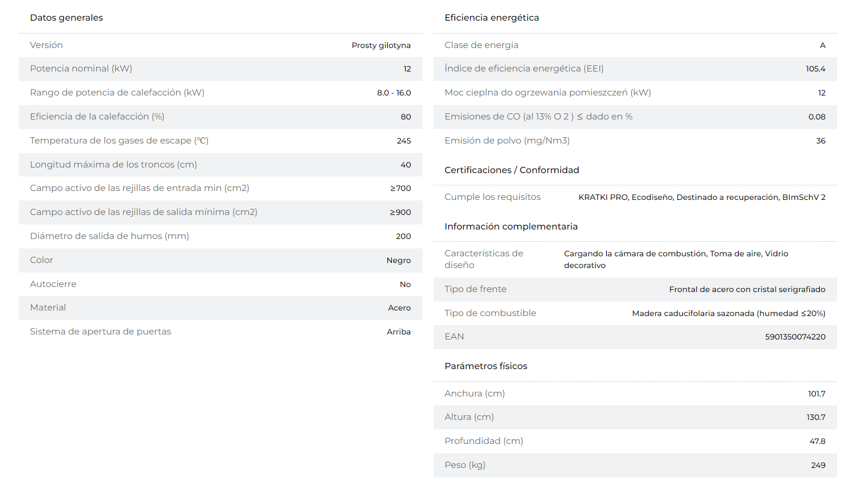Select the heating power range 8.0 - 16.0
The height and width of the screenshot is (478, 846).
point(394,93)
